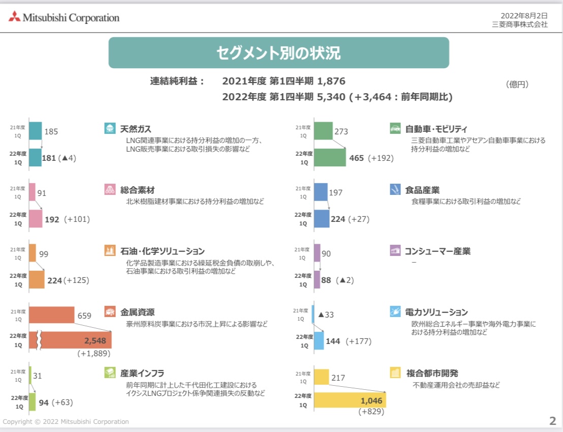Select the 1,046 yellow urban development bar
The height and width of the screenshot is (432, 563).
click(x=350, y=400)
